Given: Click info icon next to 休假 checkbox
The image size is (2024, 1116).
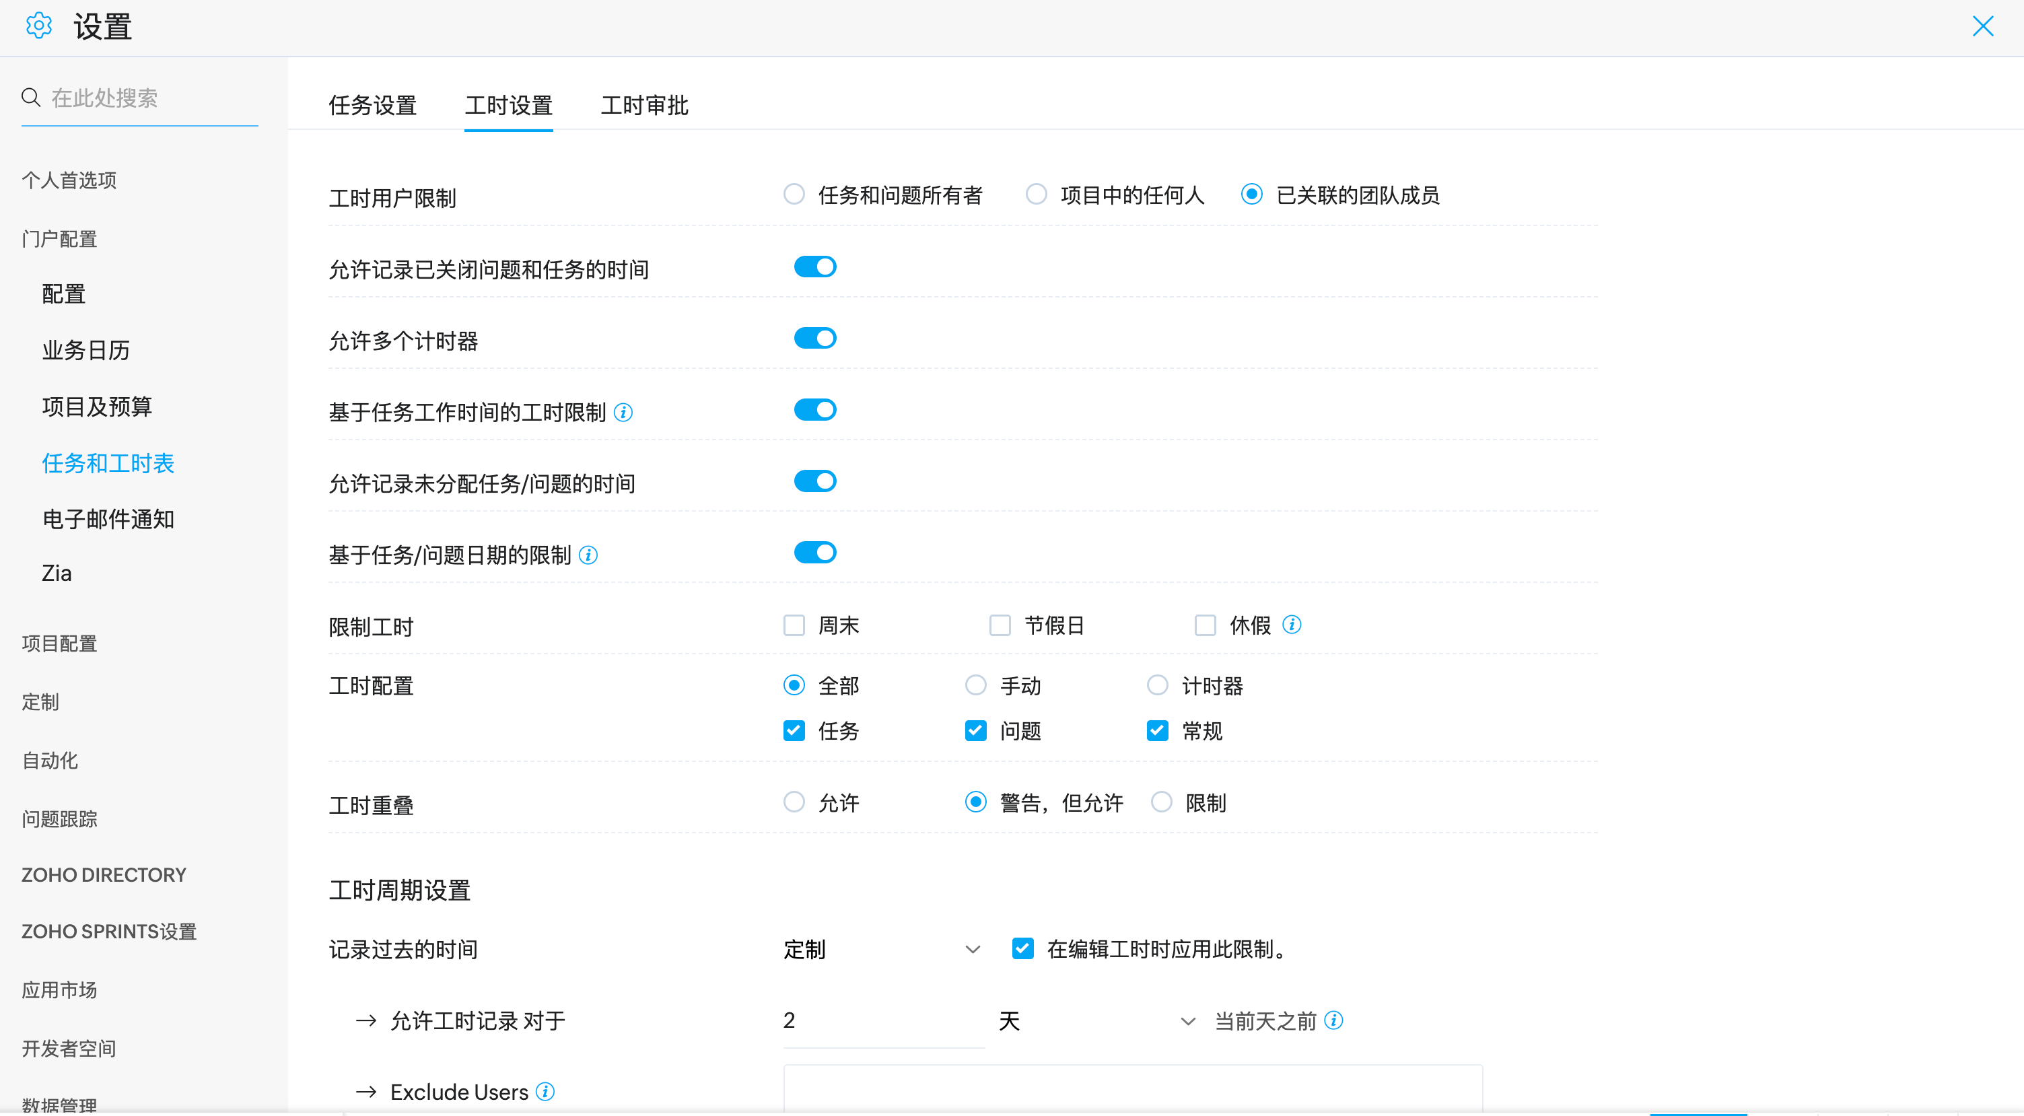Looking at the screenshot, I should point(1292,625).
